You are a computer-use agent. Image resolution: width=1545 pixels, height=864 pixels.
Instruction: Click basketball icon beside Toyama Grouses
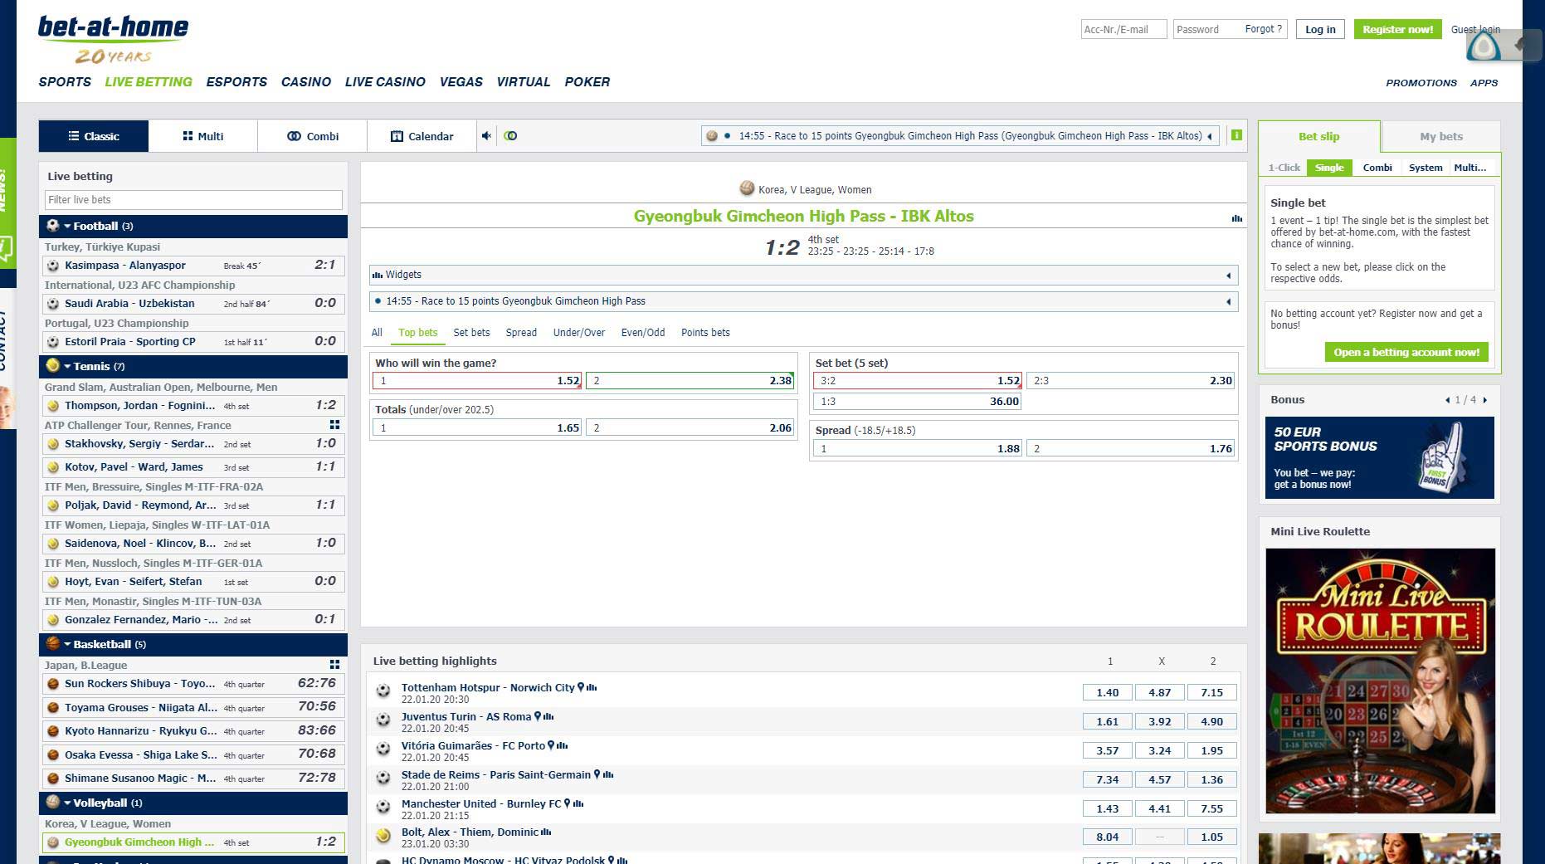pos(53,708)
